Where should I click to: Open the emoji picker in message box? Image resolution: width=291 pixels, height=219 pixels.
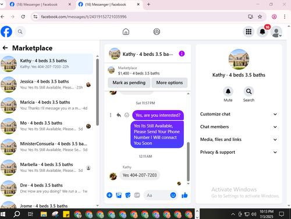click(173, 195)
